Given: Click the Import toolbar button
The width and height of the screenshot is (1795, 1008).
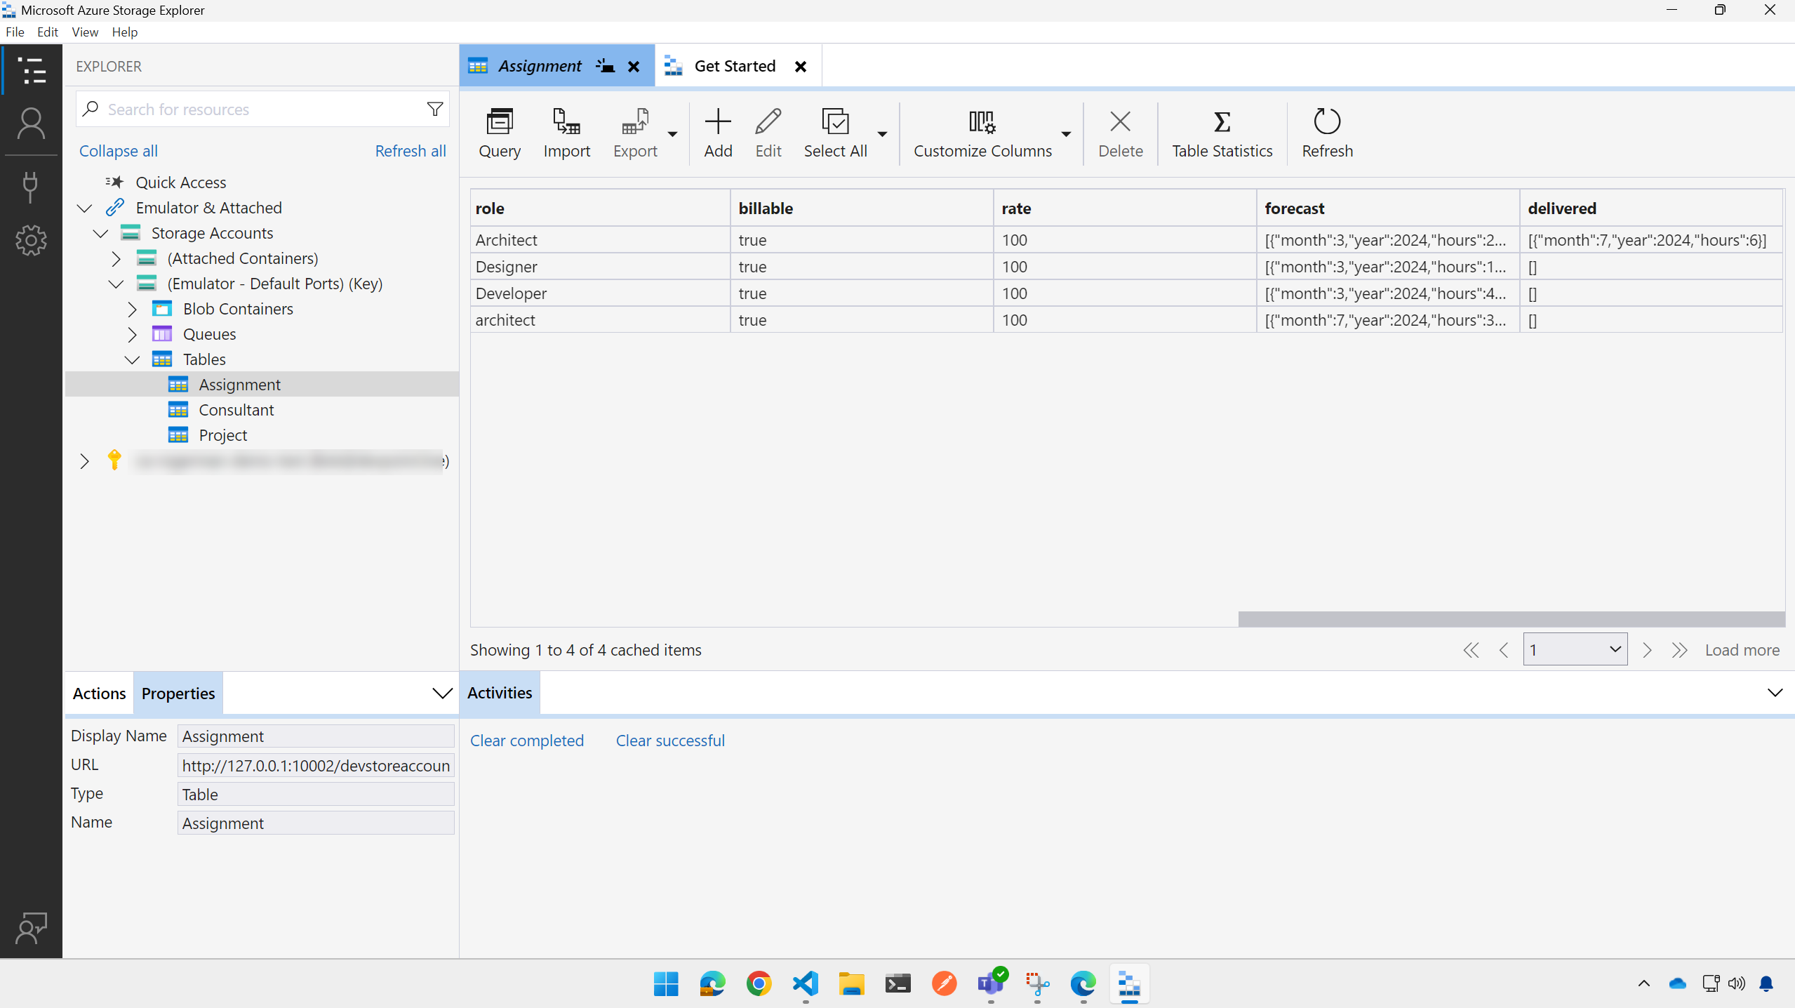Looking at the screenshot, I should coord(567,133).
